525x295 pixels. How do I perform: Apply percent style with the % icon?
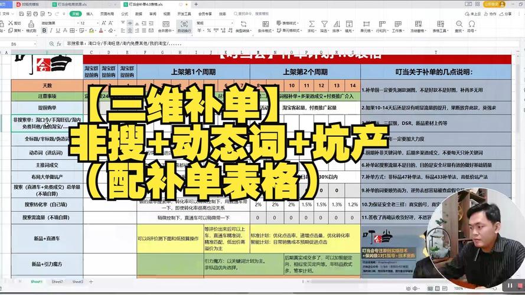coord(208,31)
